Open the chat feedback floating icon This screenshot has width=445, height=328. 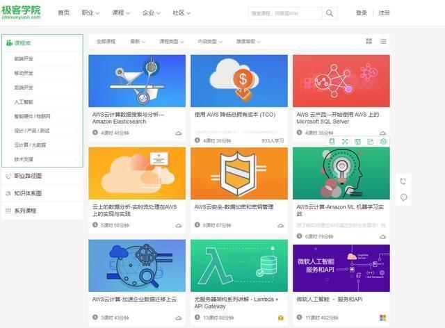(403, 197)
